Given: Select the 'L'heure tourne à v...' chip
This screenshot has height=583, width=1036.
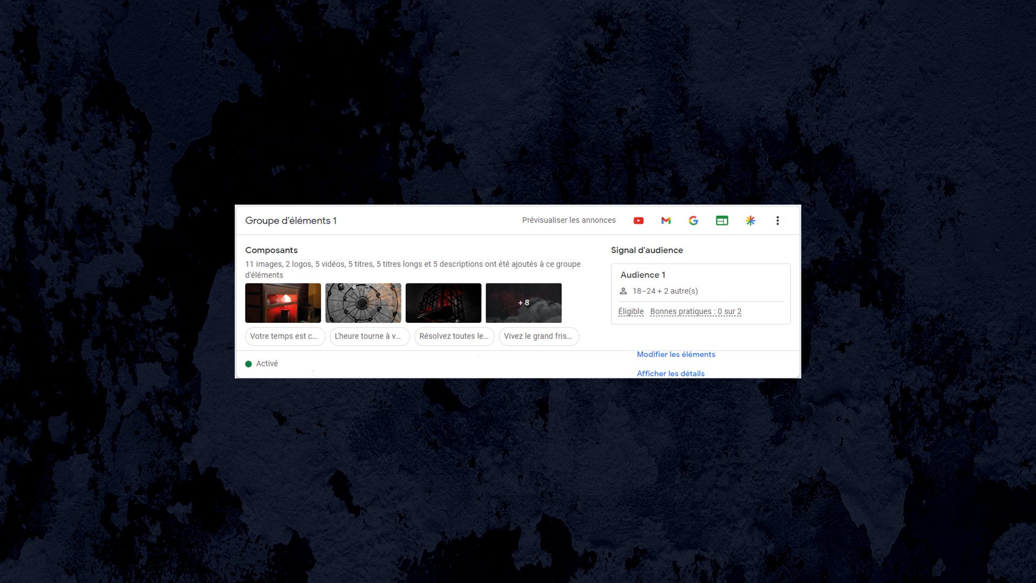Looking at the screenshot, I should 370,336.
